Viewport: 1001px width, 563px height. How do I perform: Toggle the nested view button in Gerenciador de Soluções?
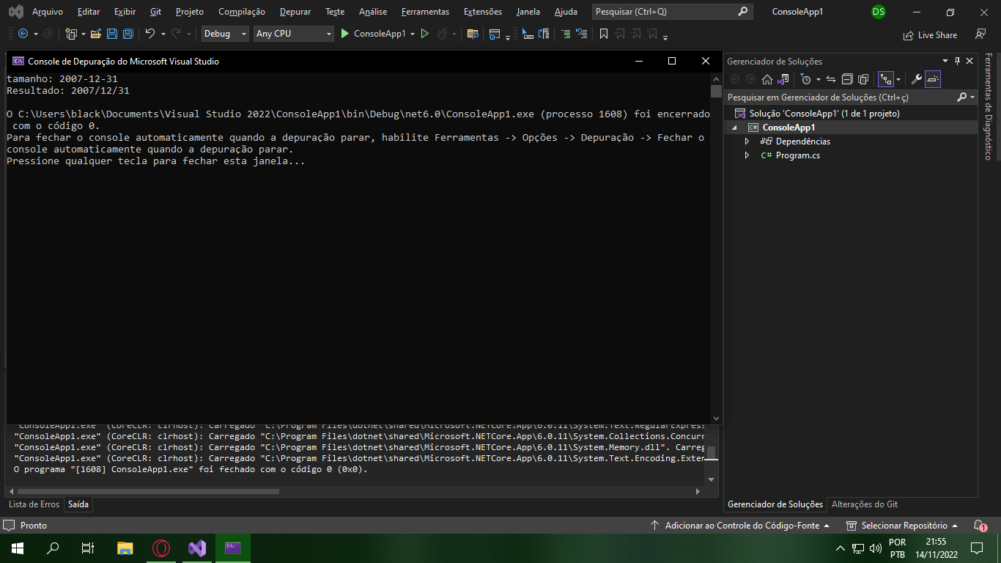tap(886, 79)
